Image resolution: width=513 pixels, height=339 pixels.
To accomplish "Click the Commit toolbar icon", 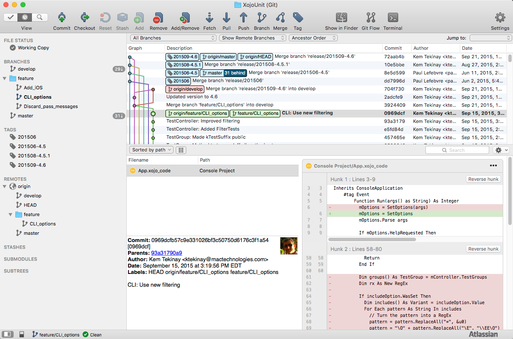I will click(62, 17).
